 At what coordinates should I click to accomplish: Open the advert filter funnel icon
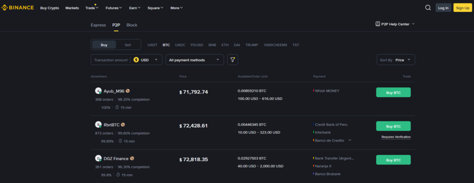click(x=232, y=60)
